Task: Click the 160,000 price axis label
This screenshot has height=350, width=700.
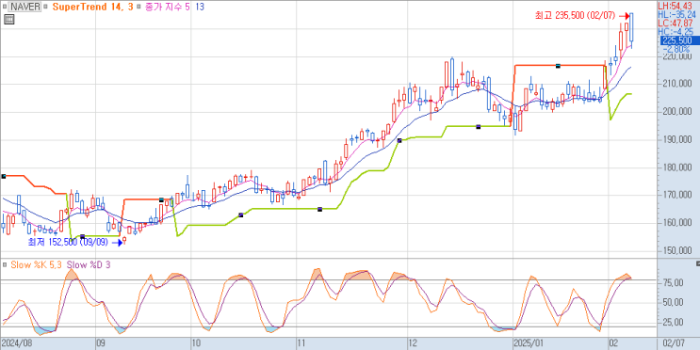Action: click(x=676, y=222)
